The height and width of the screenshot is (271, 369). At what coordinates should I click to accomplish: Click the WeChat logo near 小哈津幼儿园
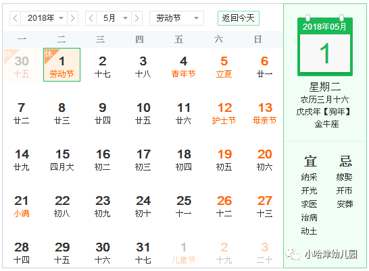click(x=293, y=254)
